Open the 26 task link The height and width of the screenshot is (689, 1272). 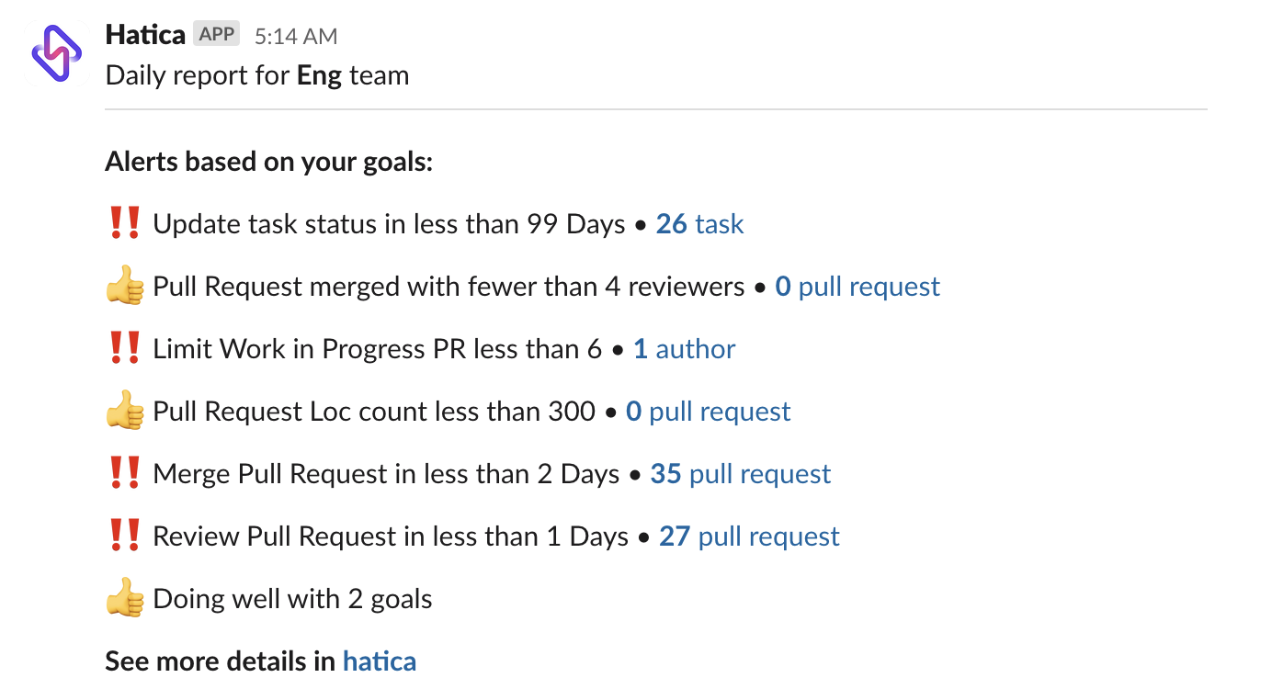(699, 224)
